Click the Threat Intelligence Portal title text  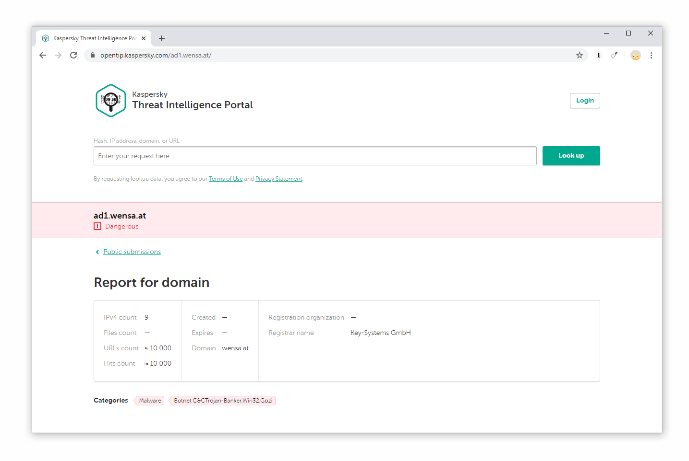pyautogui.click(x=193, y=105)
